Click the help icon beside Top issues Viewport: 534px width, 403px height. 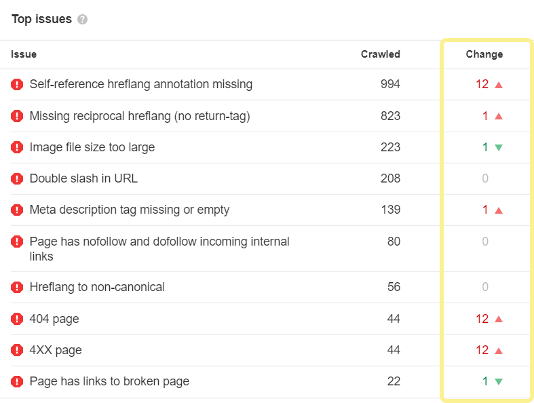pos(83,20)
